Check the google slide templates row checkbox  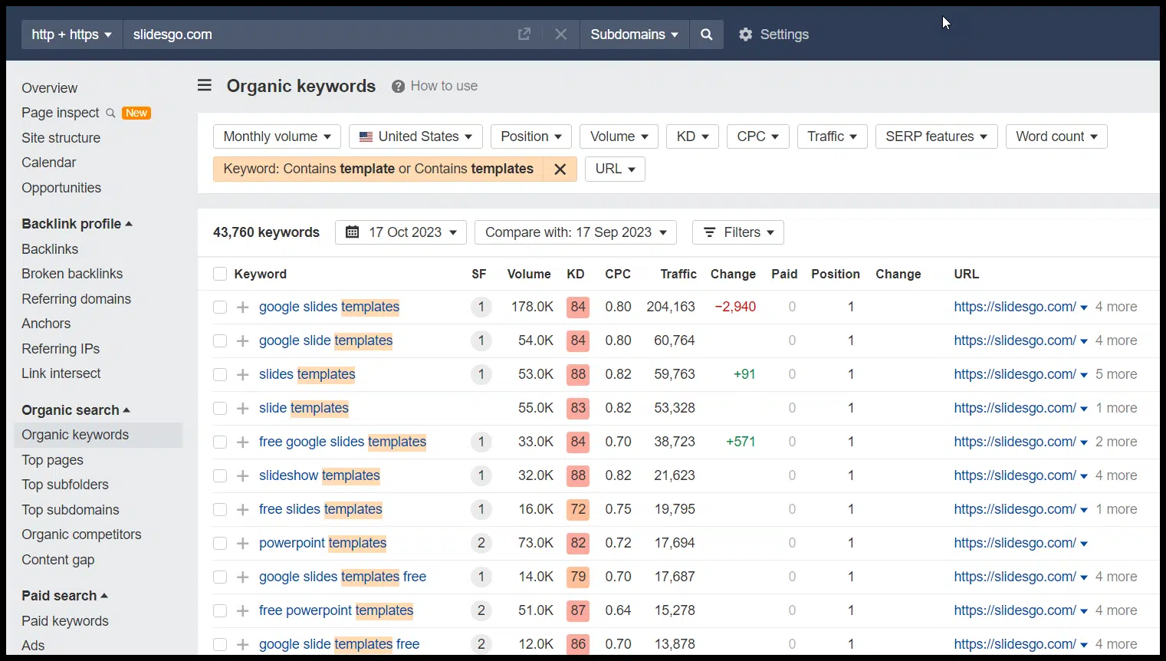click(x=220, y=340)
